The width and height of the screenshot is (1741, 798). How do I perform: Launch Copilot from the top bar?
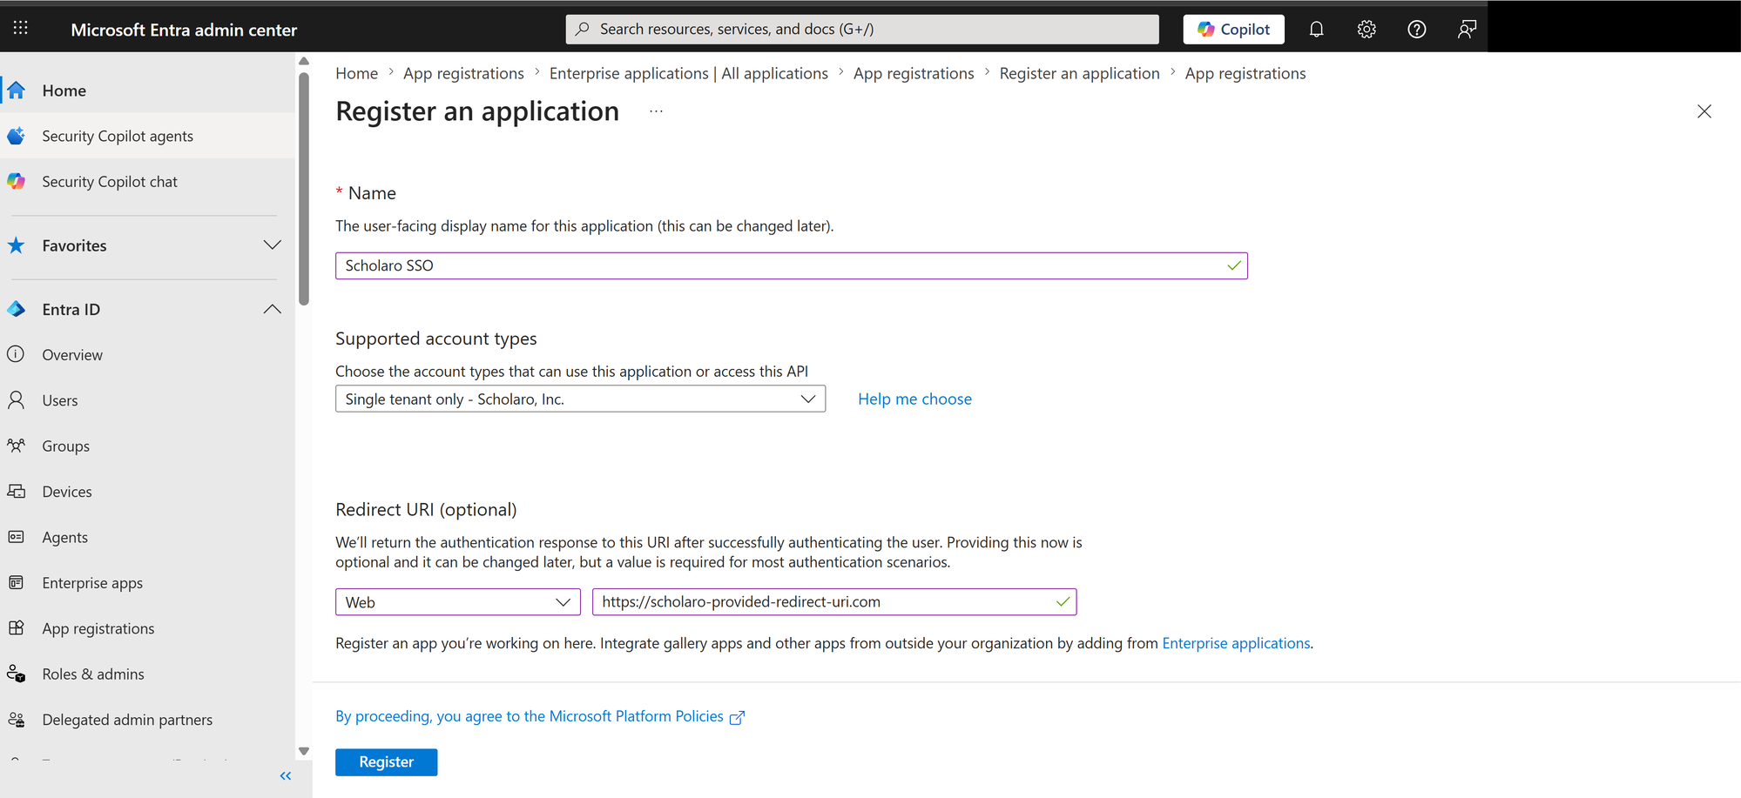[x=1233, y=29]
